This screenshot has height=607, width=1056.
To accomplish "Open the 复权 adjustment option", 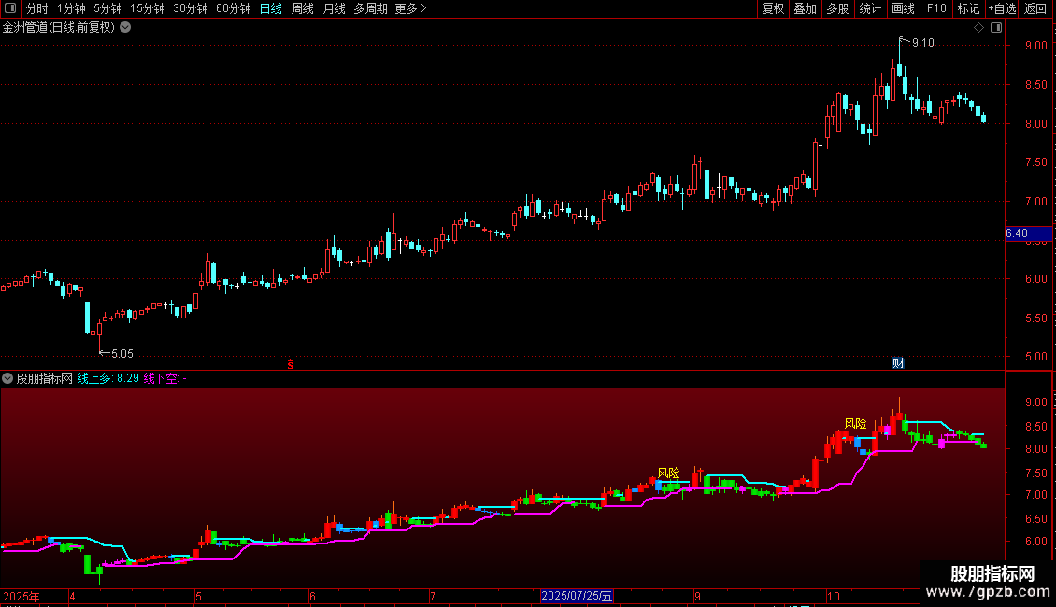I will 773,8.
